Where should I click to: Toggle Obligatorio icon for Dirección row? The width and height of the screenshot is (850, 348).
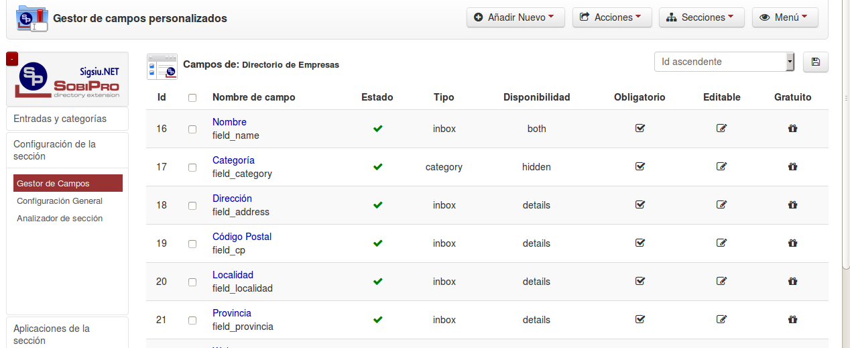click(x=640, y=205)
